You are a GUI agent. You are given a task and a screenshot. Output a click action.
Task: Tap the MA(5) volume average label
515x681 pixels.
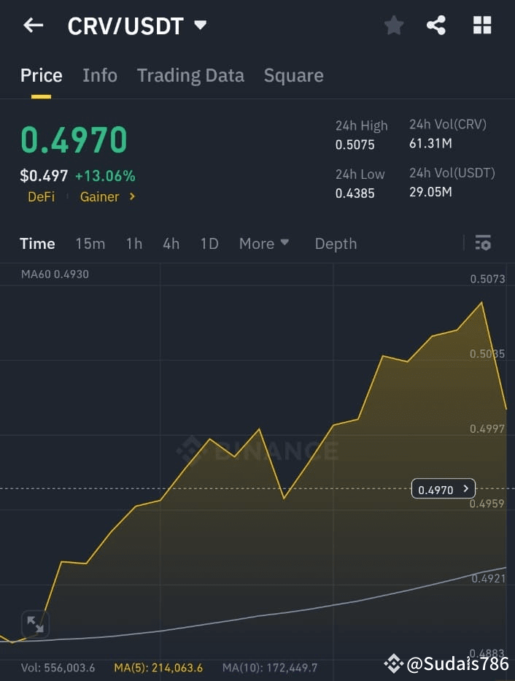(160, 667)
